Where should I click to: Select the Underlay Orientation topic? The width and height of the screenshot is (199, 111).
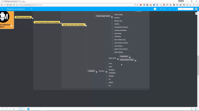point(120,30)
